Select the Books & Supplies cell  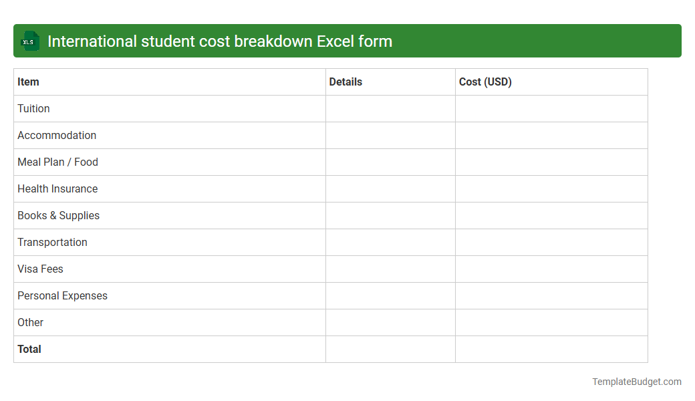(x=58, y=215)
